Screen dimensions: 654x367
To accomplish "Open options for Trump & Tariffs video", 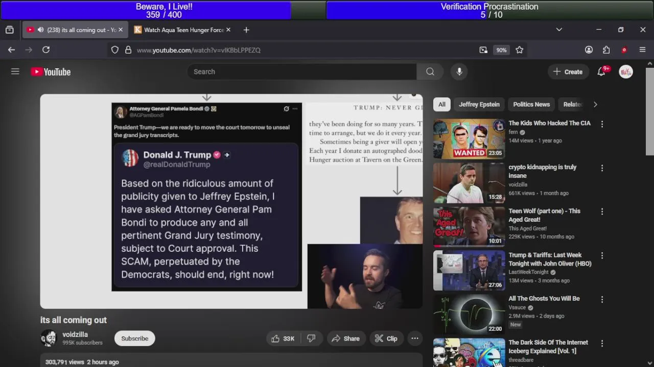I will coord(602,255).
